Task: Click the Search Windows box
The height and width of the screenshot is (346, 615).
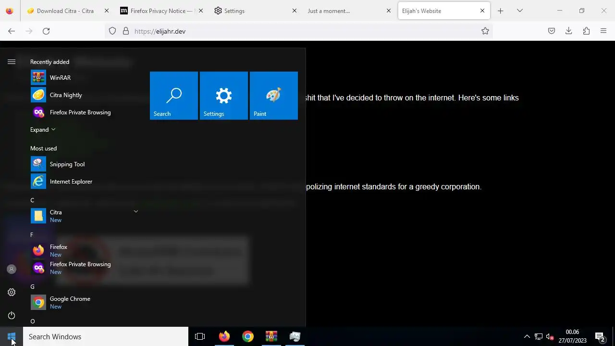Action: 106,336
